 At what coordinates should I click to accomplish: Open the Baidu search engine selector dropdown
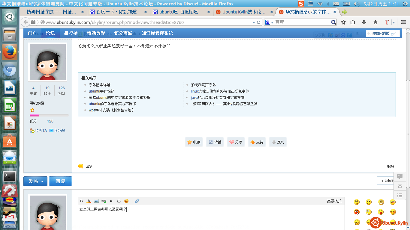(x=269, y=22)
